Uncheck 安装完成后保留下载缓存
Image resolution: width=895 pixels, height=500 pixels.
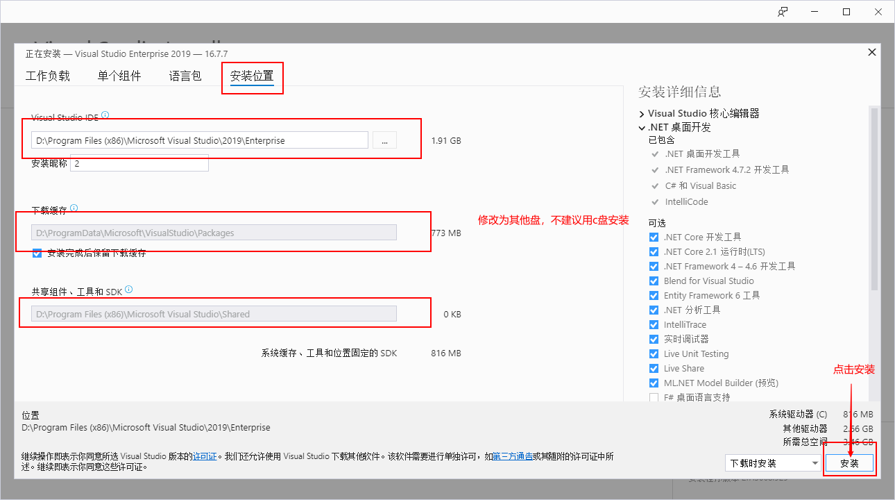37,253
